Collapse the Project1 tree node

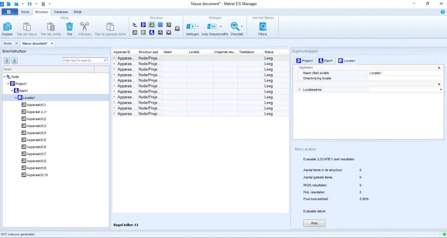tap(9, 84)
